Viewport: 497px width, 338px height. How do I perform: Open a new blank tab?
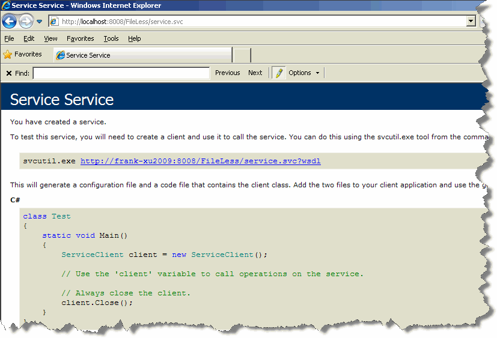click(242, 55)
